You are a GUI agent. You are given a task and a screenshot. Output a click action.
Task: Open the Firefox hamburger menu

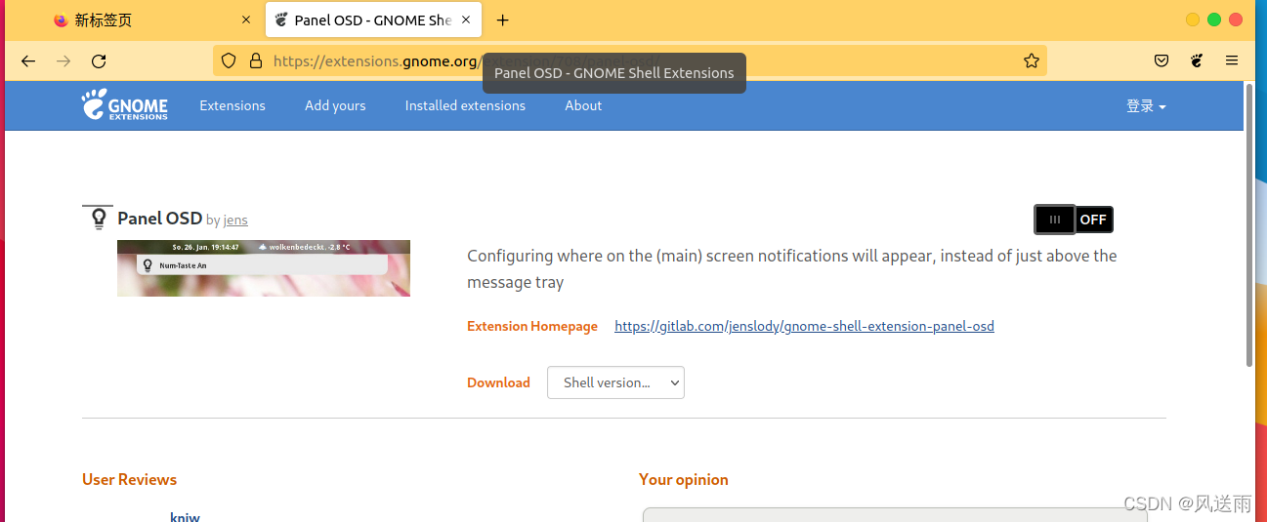[1232, 60]
